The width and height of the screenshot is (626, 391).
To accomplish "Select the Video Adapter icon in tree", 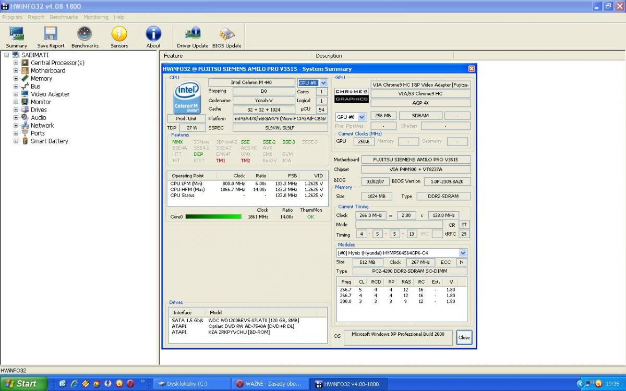I will pos(25,94).
